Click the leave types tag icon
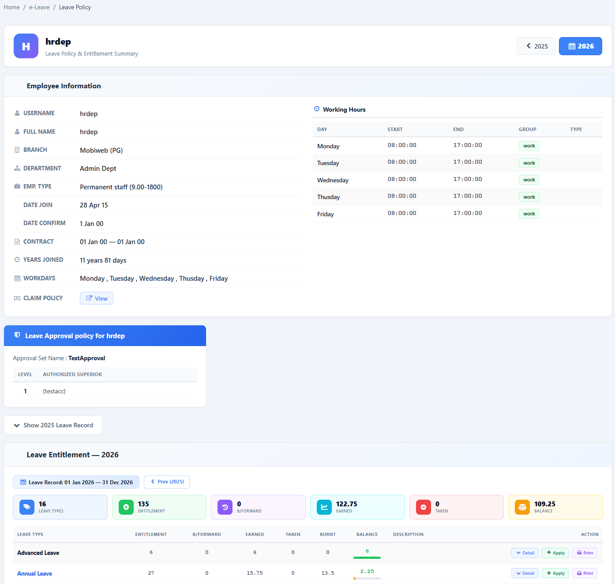The image size is (615, 584). [x=27, y=507]
